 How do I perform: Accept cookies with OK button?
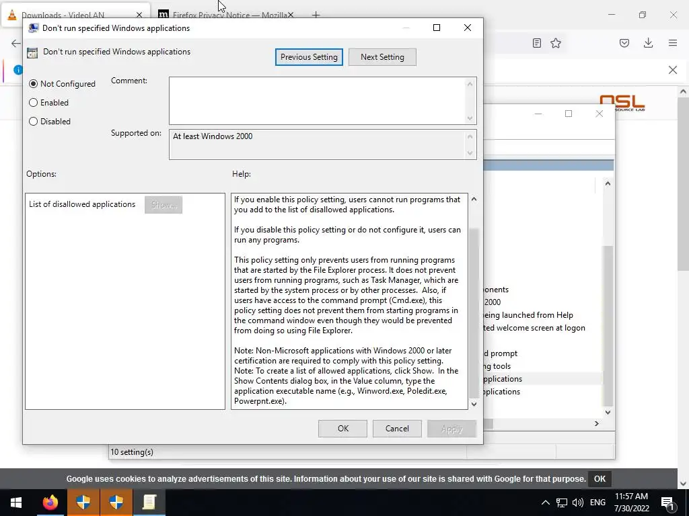click(x=600, y=478)
